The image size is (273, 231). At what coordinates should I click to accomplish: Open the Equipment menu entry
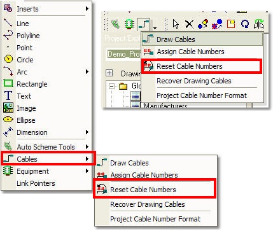pyautogui.click(x=46, y=171)
